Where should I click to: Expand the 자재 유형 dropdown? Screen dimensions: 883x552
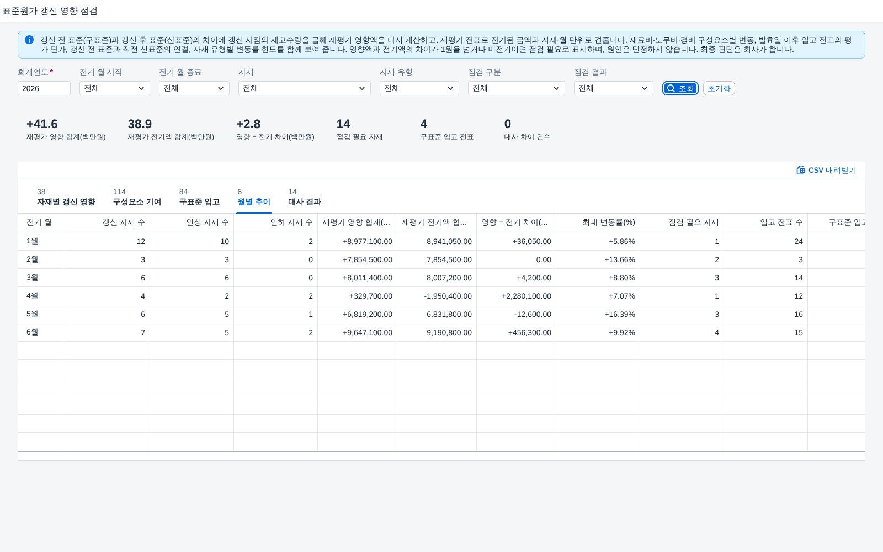(x=419, y=88)
